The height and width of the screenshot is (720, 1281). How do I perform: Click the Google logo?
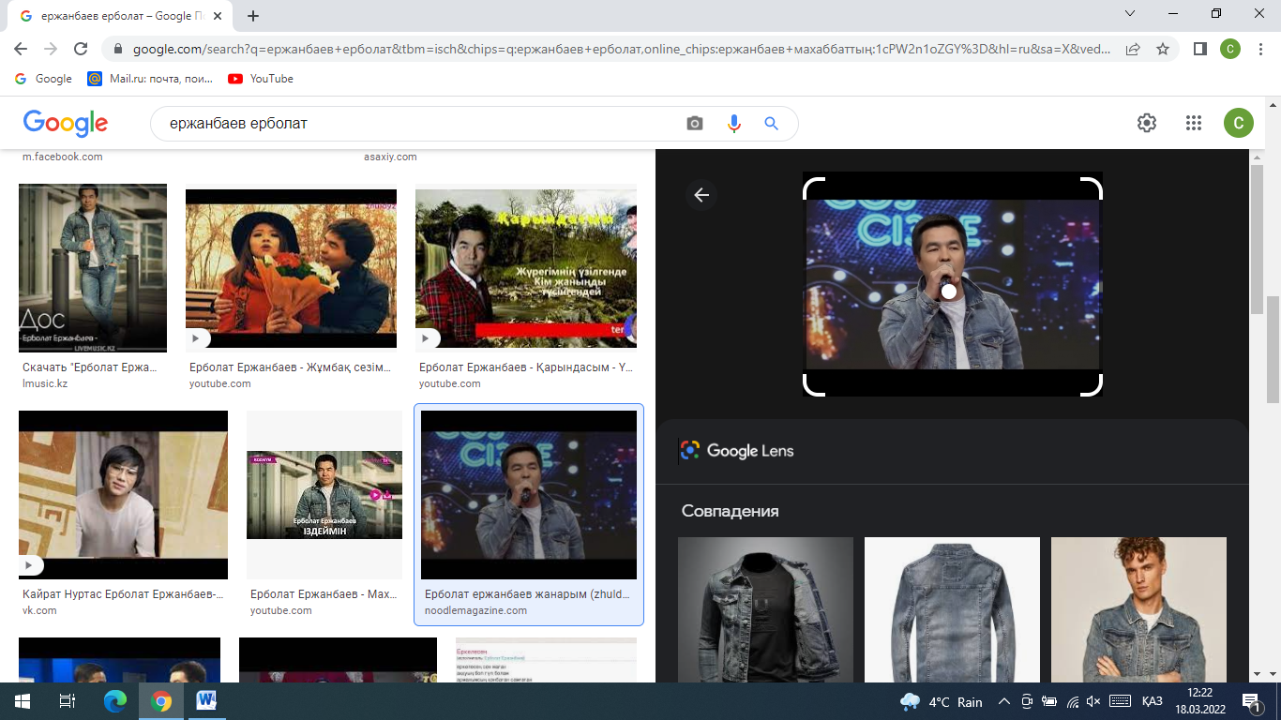click(66, 123)
